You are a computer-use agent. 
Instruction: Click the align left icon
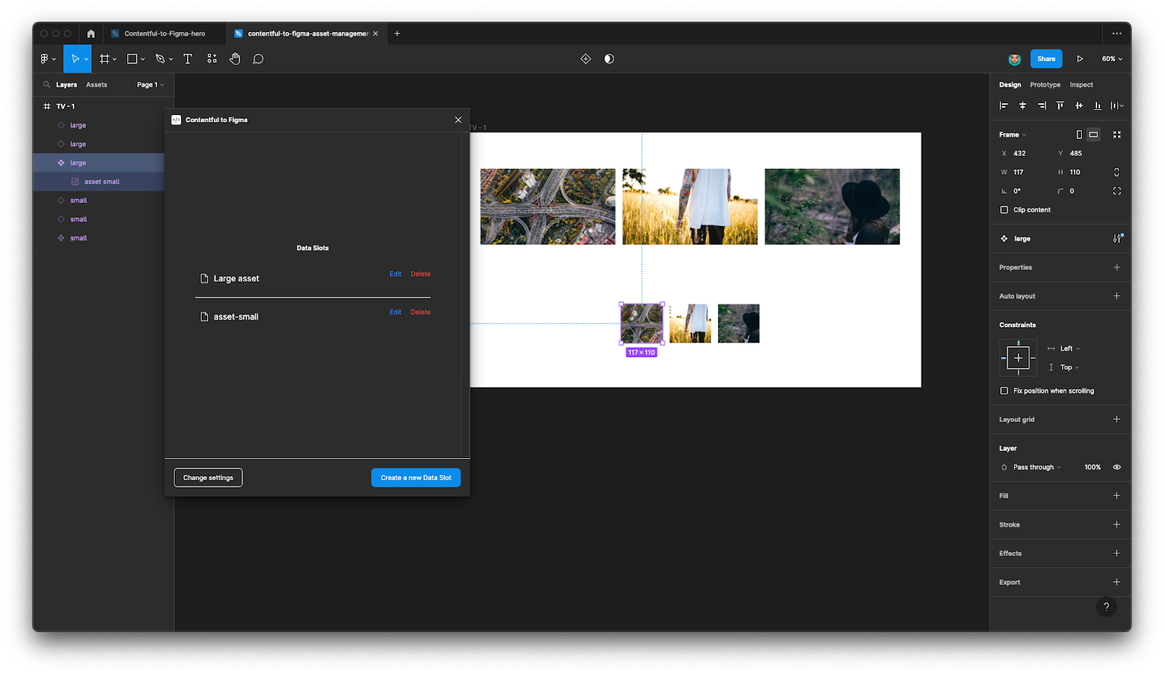click(1003, 105)
